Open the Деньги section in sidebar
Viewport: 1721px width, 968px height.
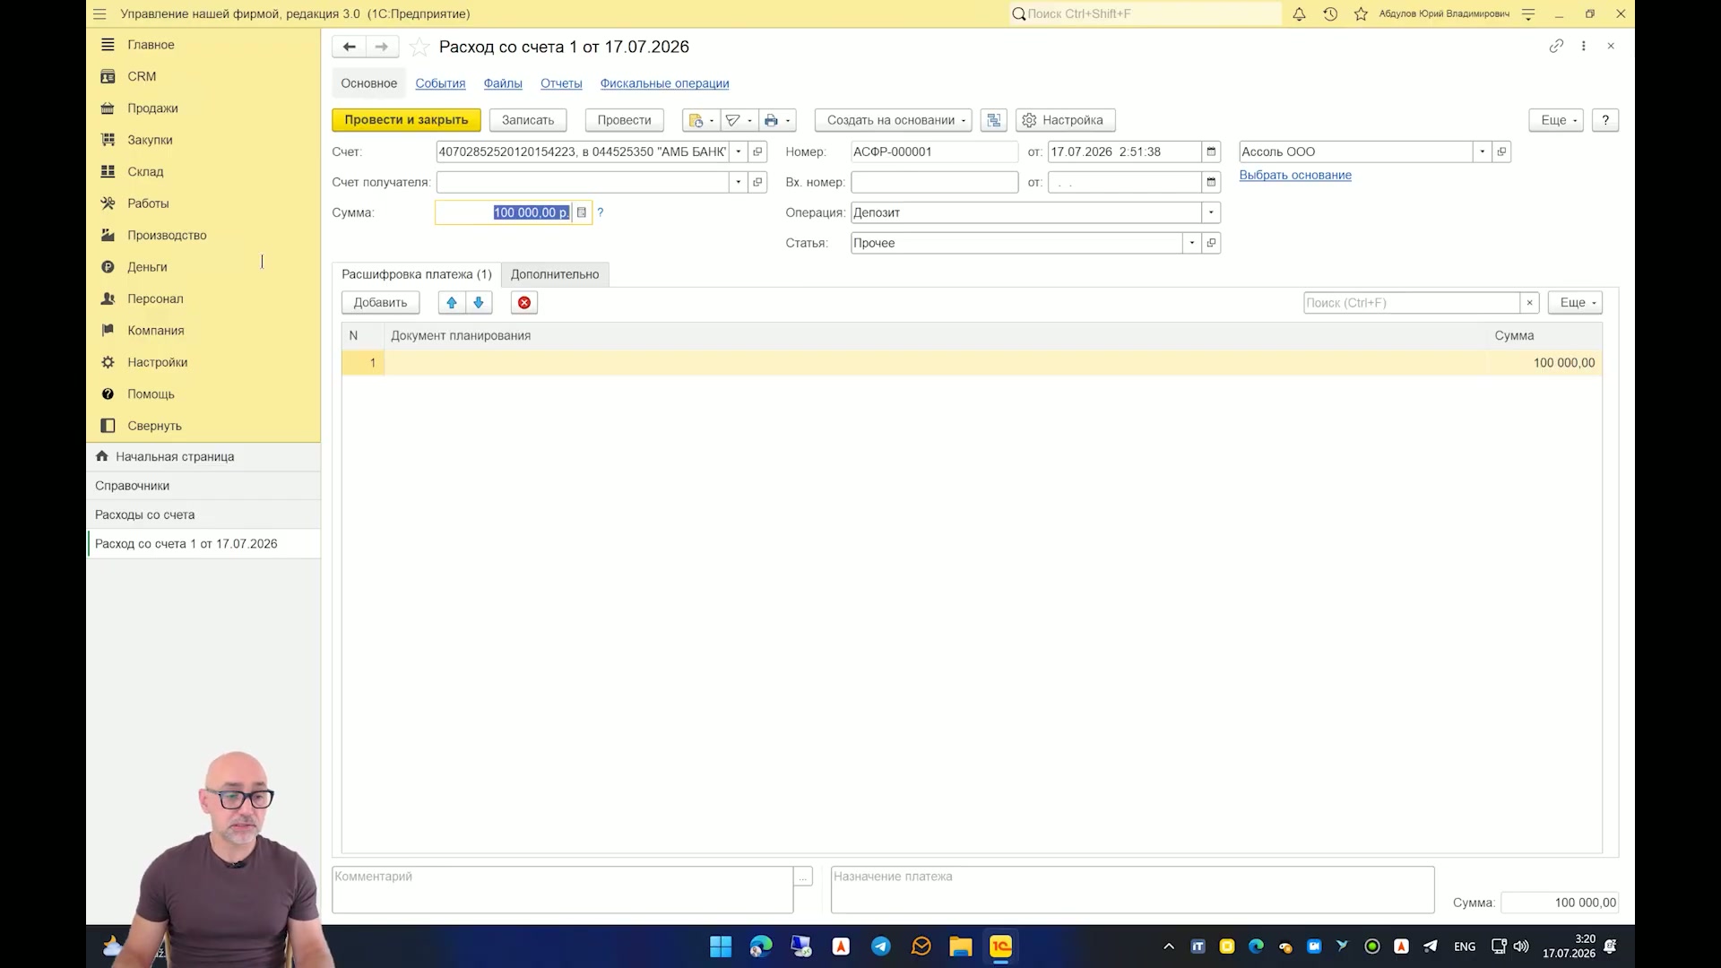click(x=147, y=267)
